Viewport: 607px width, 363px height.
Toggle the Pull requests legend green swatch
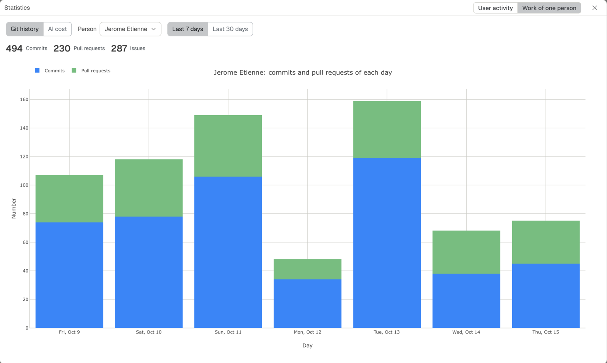pos(74,70)
